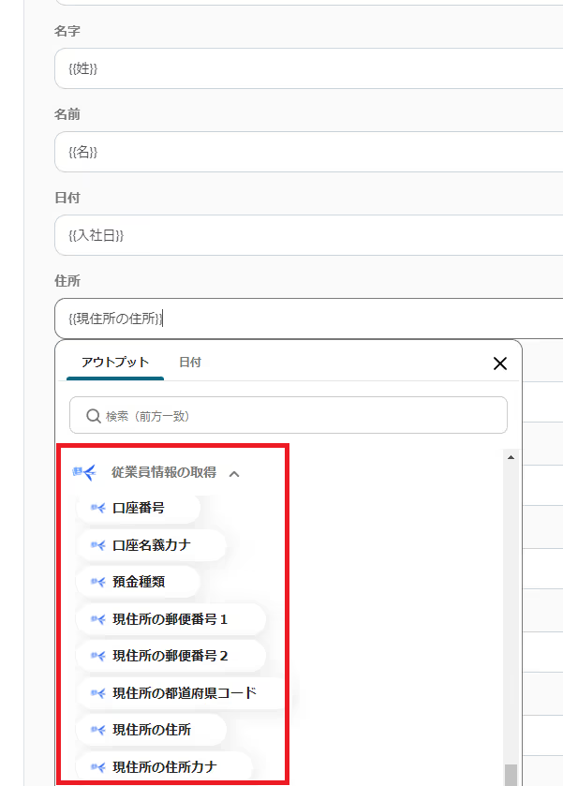The height and width of the screenshot is (786, 563).
Task: Click the 名字 input field containing {{姓}}
Action: click(309, 68)
